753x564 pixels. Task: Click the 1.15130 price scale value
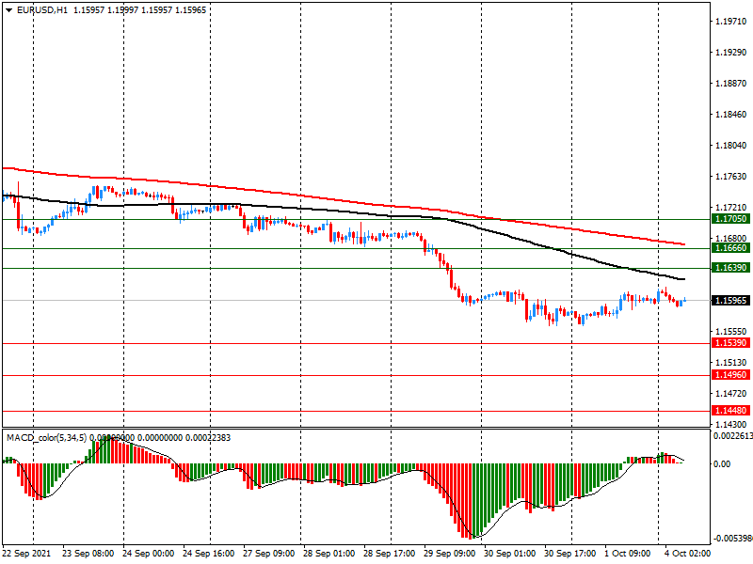(x=731, y=363)
